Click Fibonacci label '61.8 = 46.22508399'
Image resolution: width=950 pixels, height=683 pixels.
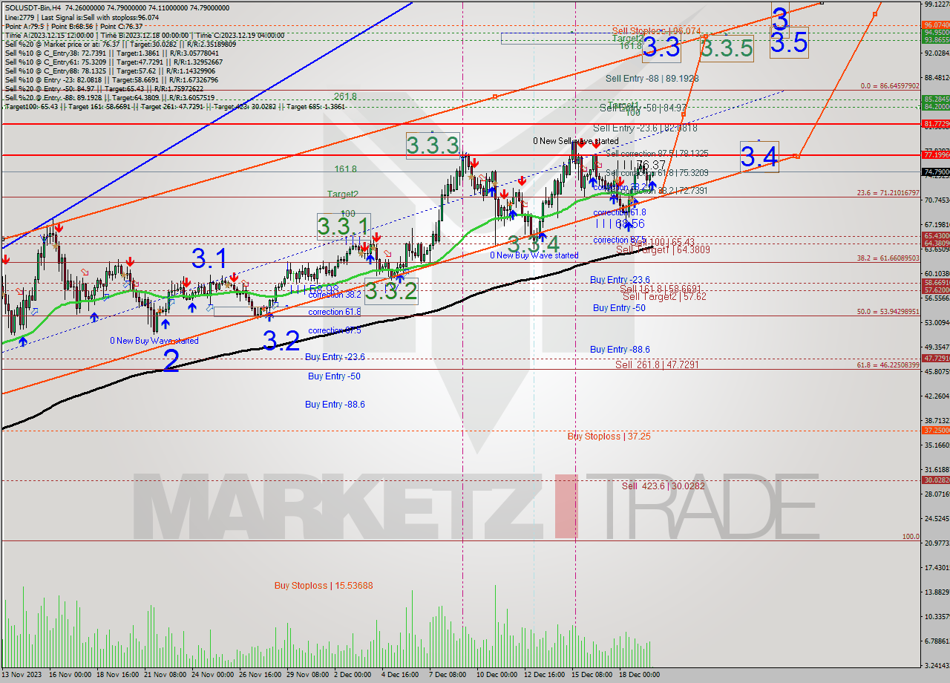pyautogui.click(x=888, y=365)
